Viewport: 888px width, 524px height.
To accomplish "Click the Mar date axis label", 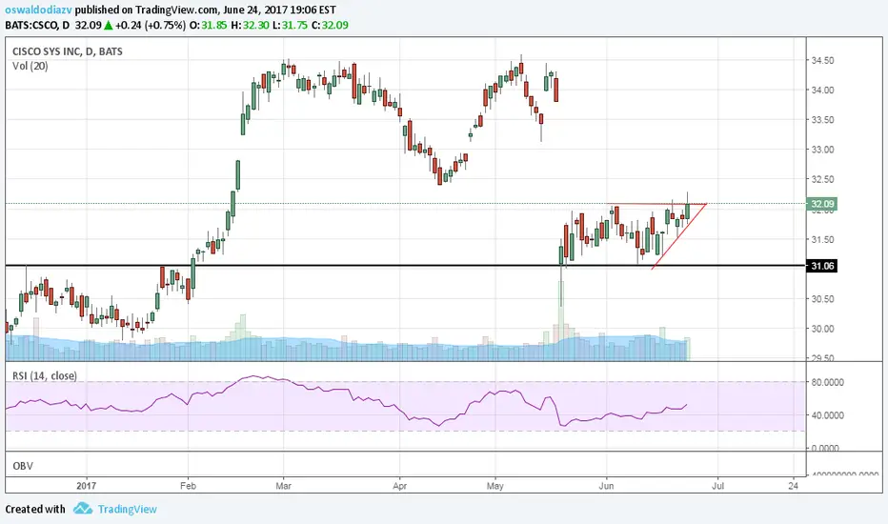I will tap(283, 486).
